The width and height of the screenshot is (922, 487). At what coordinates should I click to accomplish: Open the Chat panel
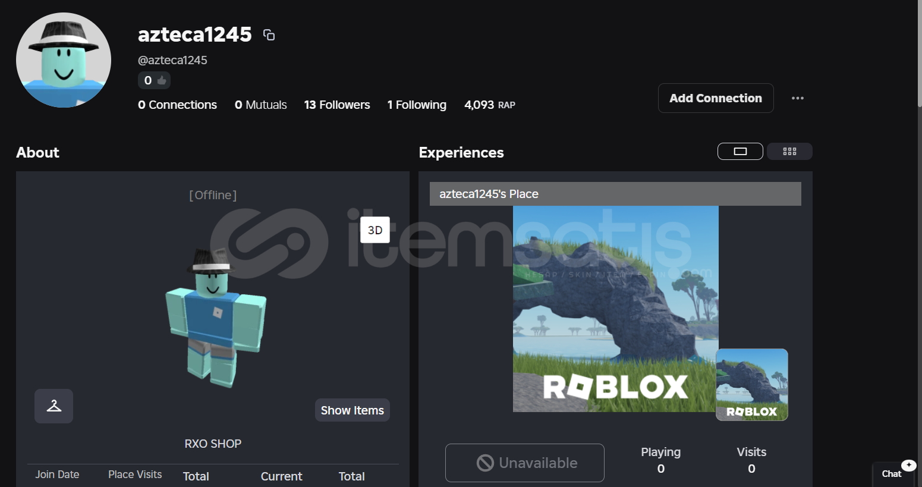tap(892, 474)
